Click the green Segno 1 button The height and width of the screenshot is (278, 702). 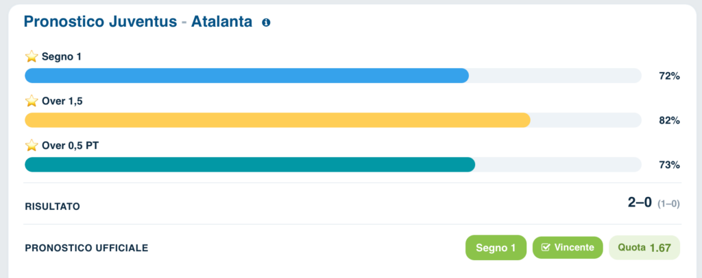click(496, 248)
